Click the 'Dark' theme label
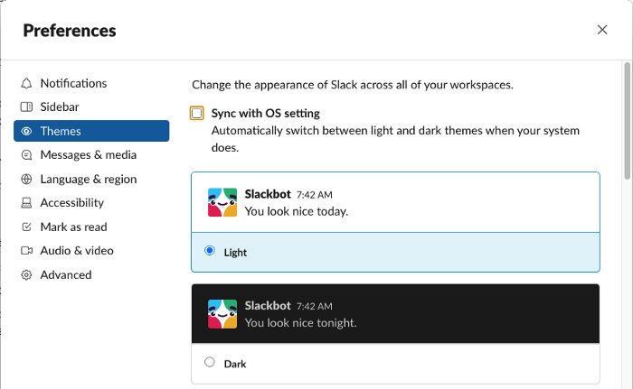 (235, 364)
